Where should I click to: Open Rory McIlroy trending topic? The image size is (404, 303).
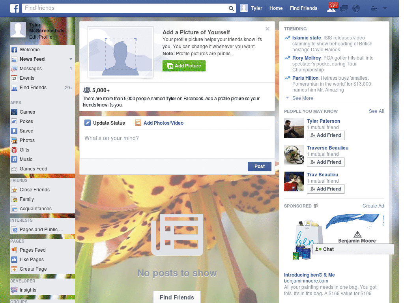coord(306,58)
